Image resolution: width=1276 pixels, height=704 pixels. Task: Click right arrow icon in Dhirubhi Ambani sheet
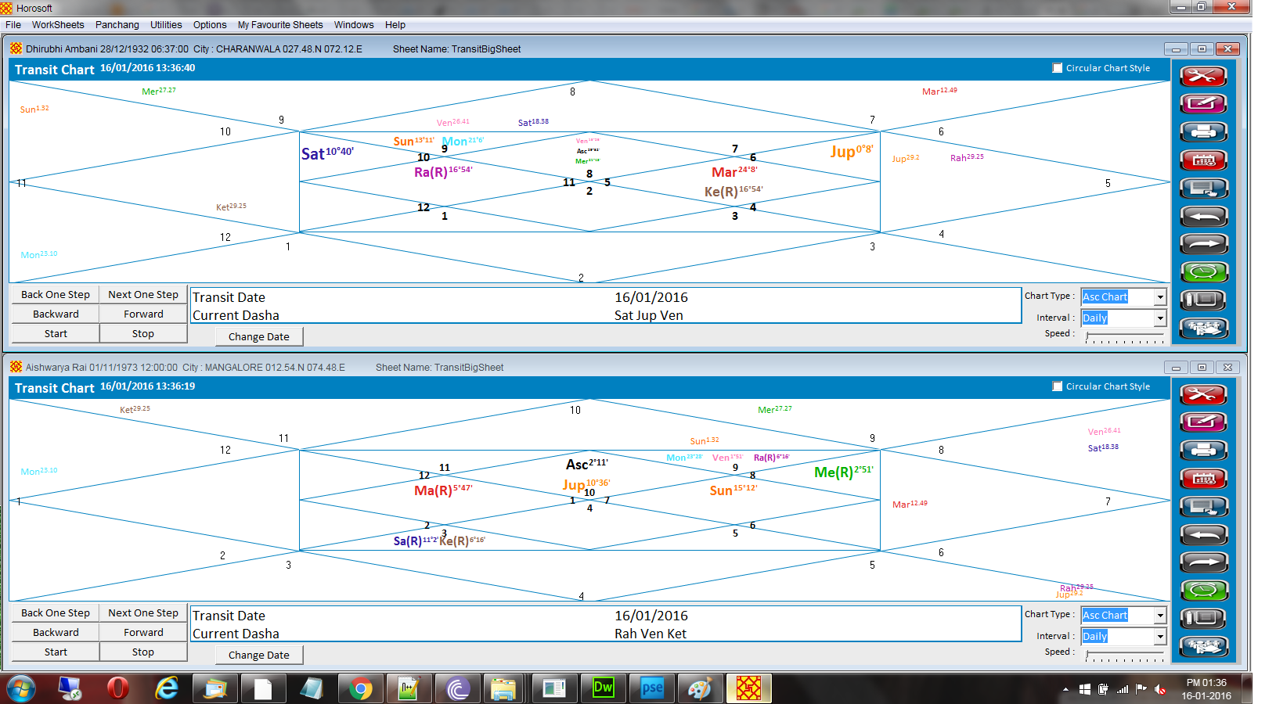(1203, 244)
